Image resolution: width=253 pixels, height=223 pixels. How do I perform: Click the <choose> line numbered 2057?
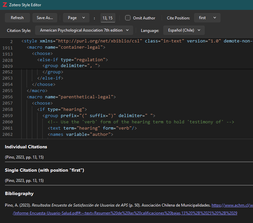(42, 103)
